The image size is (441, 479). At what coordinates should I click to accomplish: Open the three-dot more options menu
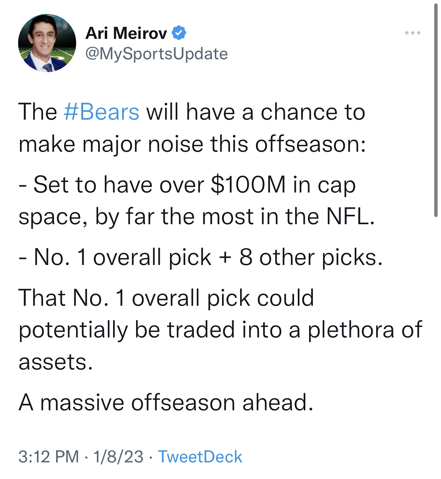[413, 33]
